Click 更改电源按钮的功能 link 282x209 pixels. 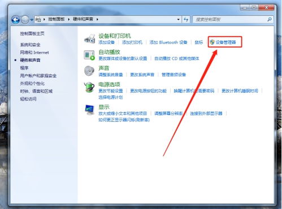pyautogui.click(x=149, y=91)
